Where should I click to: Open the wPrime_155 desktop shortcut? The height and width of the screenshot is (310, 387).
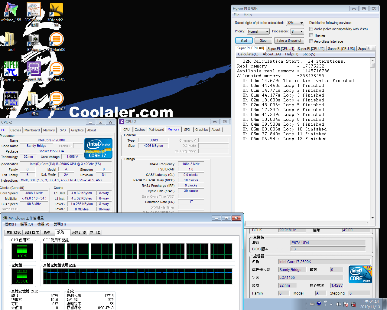coord(11,12)
